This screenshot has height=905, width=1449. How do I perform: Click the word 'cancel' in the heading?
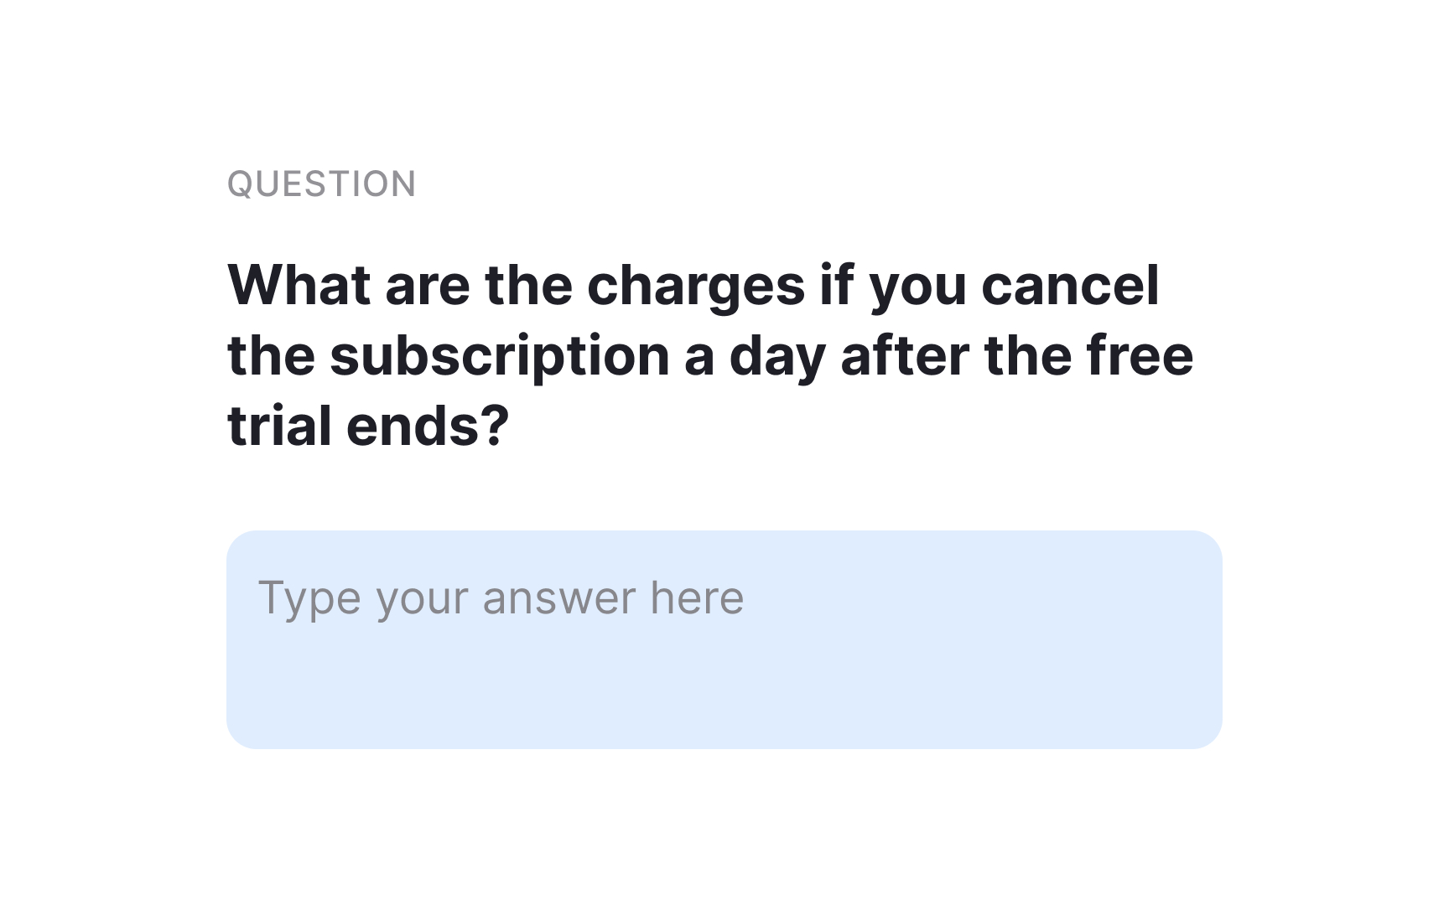point(1070,285)
